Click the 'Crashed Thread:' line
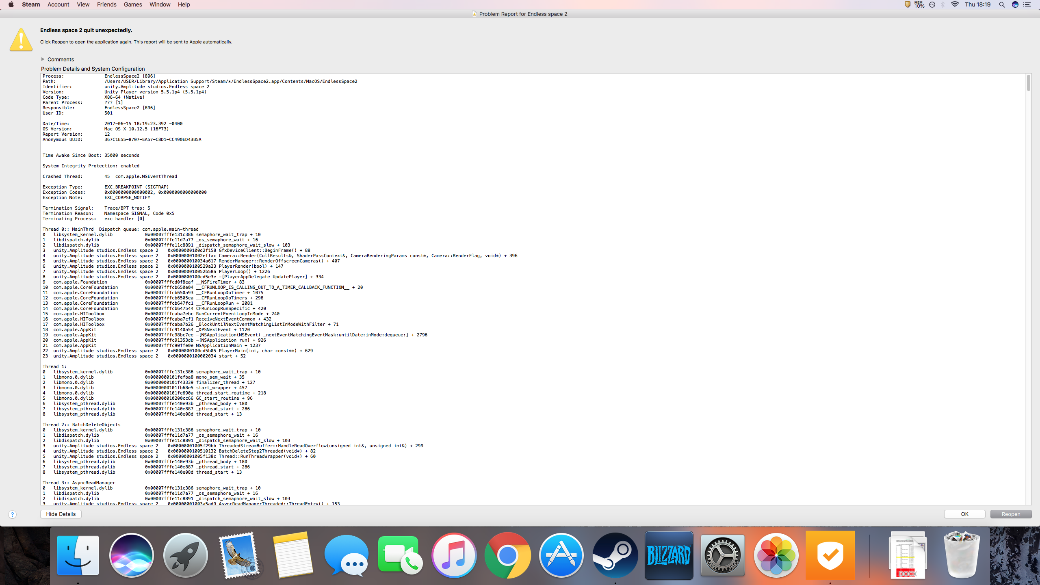1040x585 pixels. [110, 176]
